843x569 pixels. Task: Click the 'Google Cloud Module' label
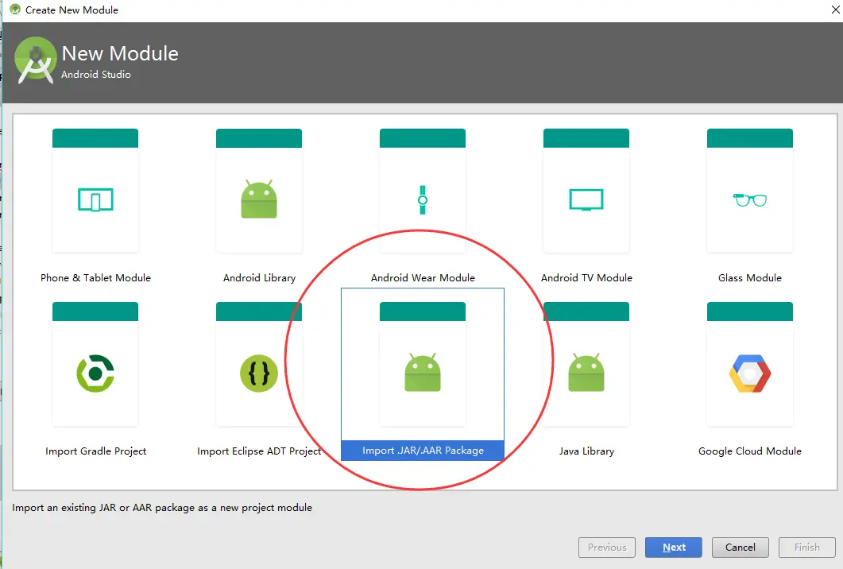pos(750,451)
